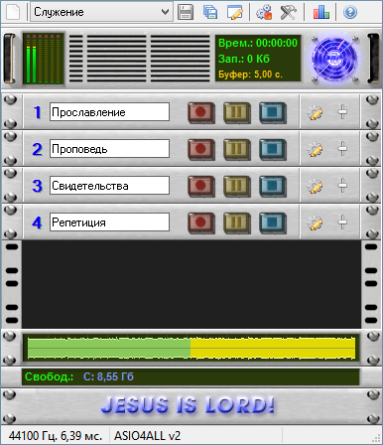
Task: Open the slider control of track 3
Action: coord(342,186)
